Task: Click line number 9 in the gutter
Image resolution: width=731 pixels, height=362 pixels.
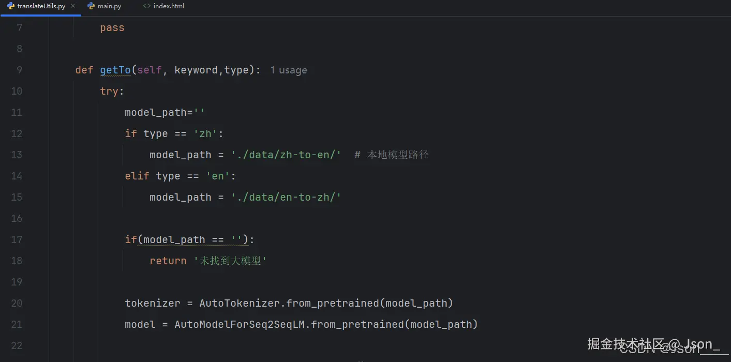Action: point(20,70)
